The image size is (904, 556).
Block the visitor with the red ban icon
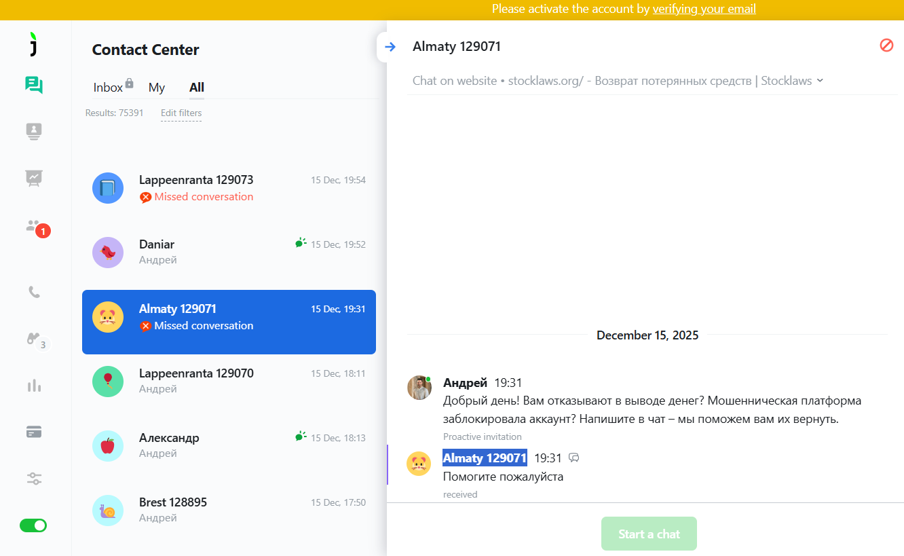click(x=886, y=45)
